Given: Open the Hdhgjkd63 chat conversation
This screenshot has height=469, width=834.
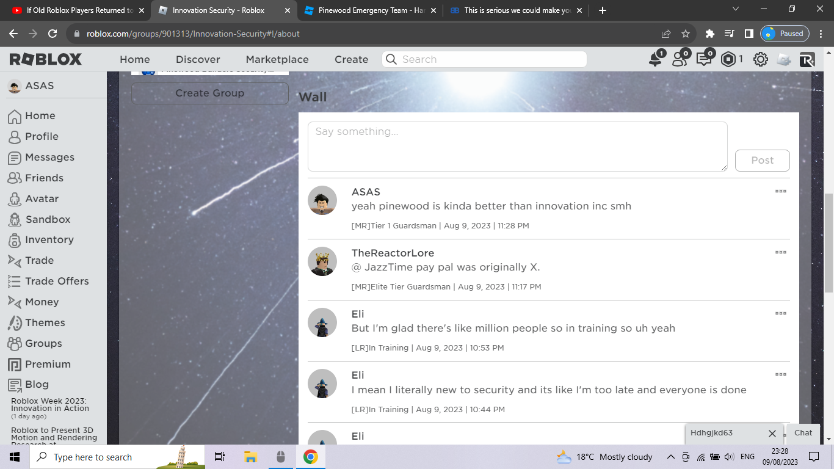Looking at the screenshot, I should coord(711,433).
